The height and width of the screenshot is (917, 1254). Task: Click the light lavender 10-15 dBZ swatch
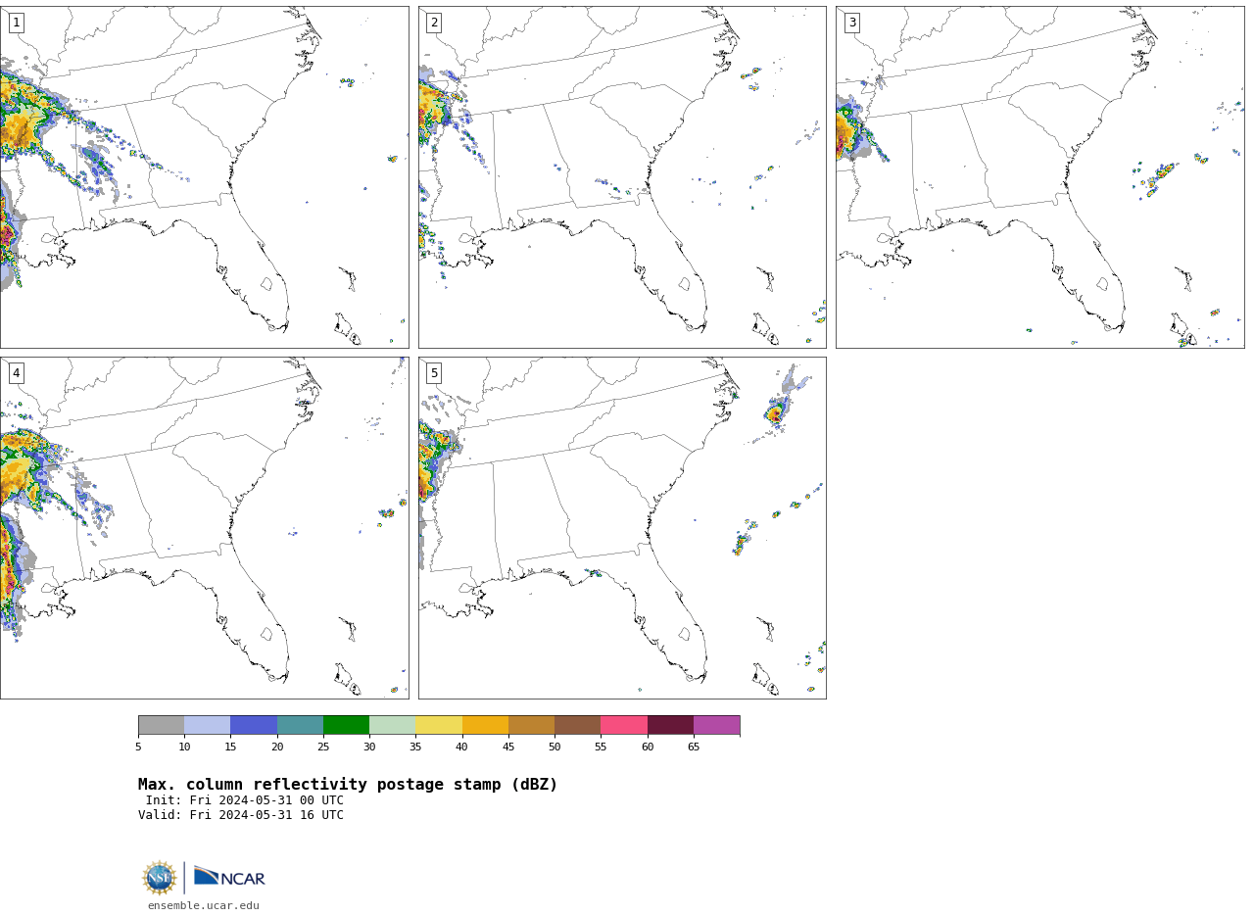(207, 725)
